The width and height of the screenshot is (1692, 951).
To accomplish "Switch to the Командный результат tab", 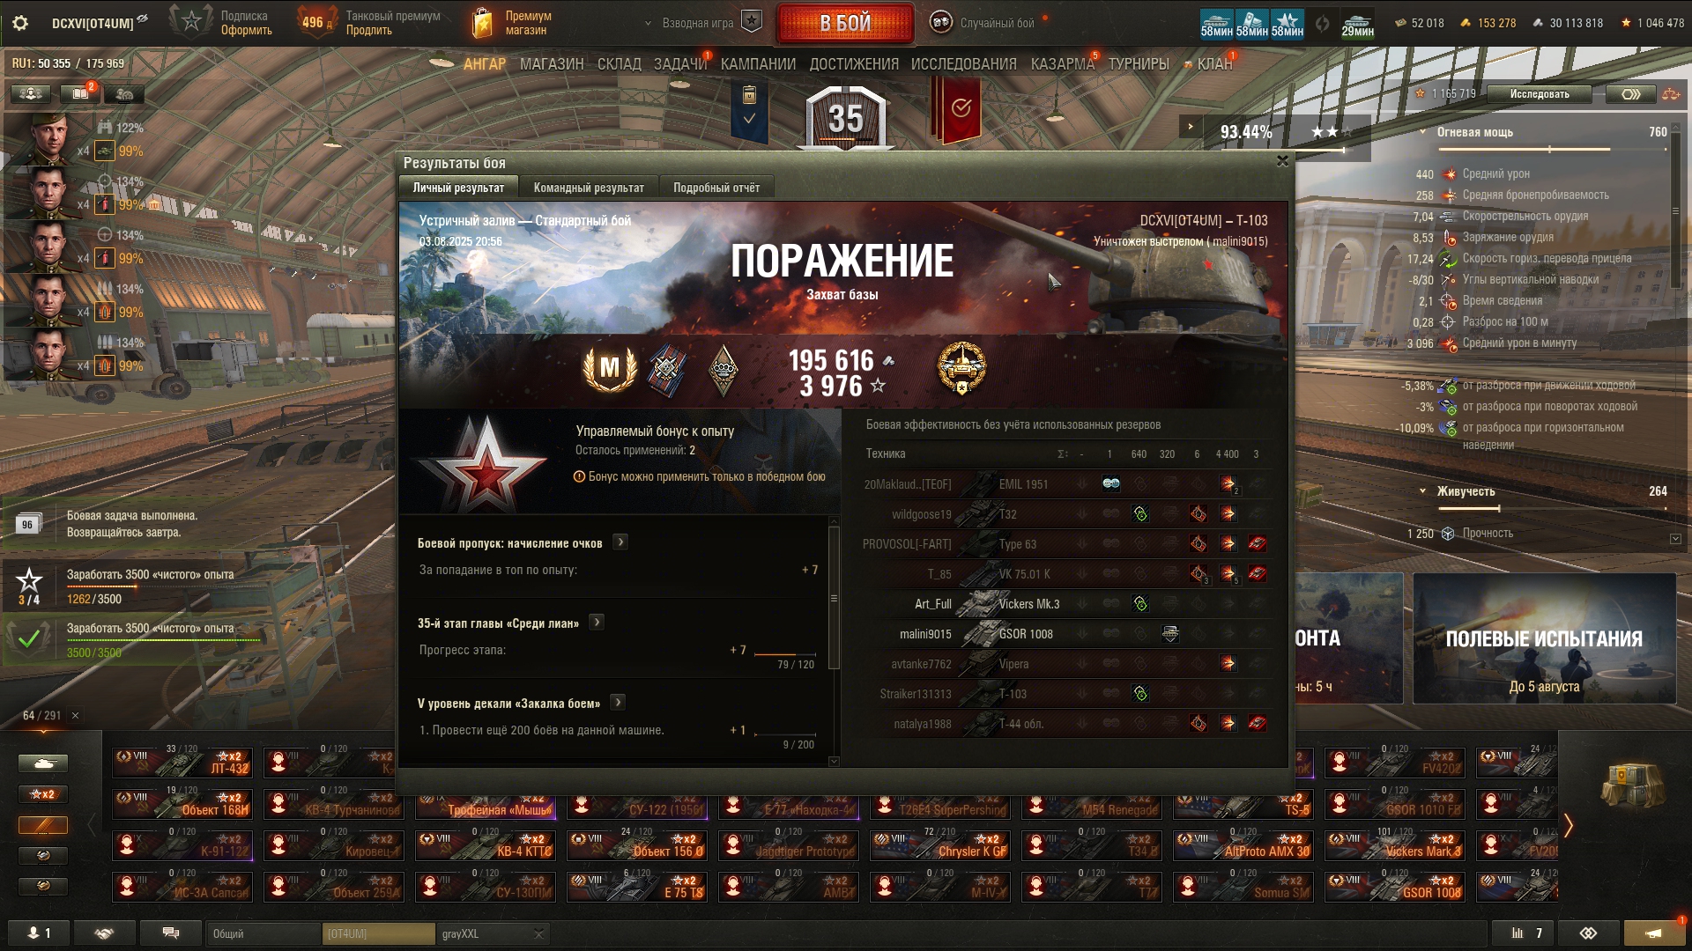I will 589,188.
